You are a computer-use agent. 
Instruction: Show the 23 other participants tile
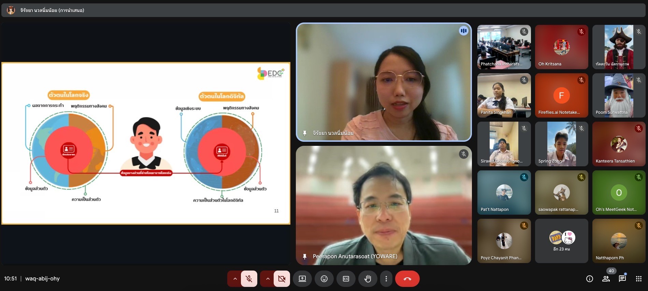(561, 241)
